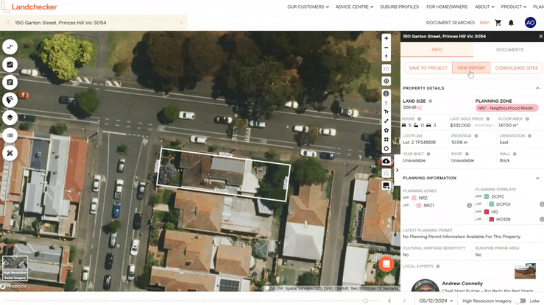The image size is (544, 305).
Task: Select the circle draw tool
Action: pos(386,148)
